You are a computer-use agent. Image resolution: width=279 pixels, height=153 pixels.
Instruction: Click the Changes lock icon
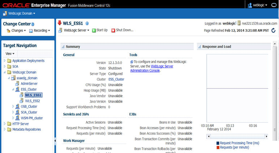[8, 31]
